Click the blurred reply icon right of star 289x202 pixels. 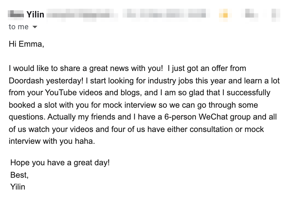click(x=250, y=15)
